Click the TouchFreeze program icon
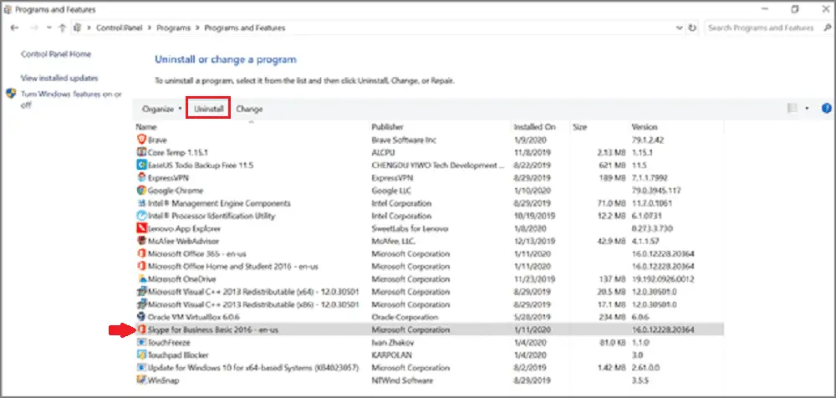 coord(141,342)
